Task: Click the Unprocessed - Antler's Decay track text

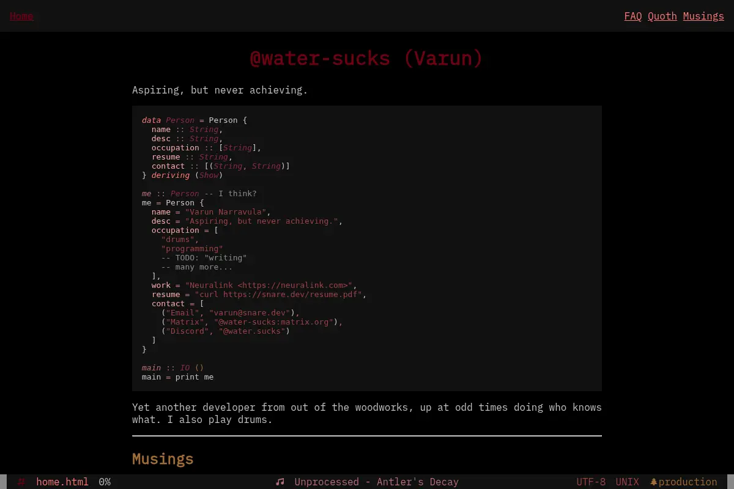Action: (x=377, y=482)
